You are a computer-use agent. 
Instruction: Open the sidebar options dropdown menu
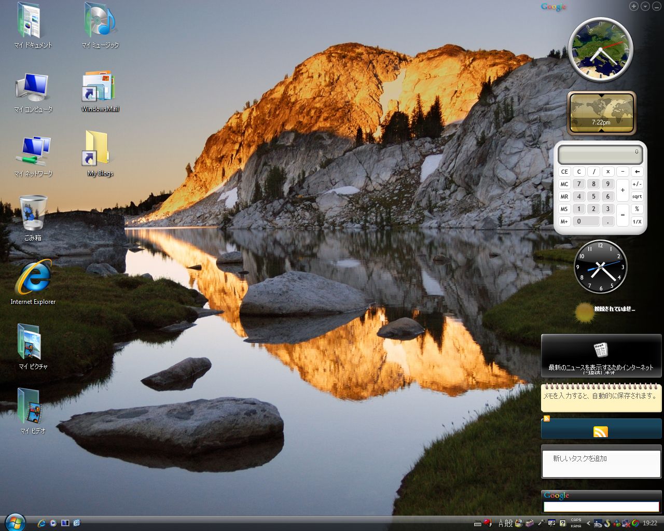coord(645,6)
